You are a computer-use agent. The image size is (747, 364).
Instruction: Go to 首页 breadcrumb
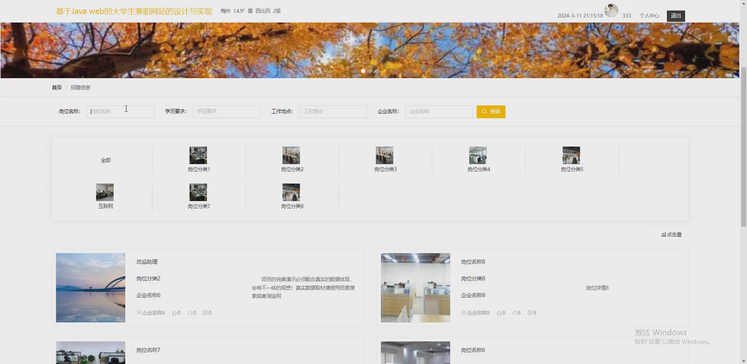[57, 87]
